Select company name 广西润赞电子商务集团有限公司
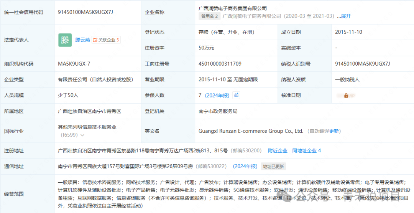 232,8
